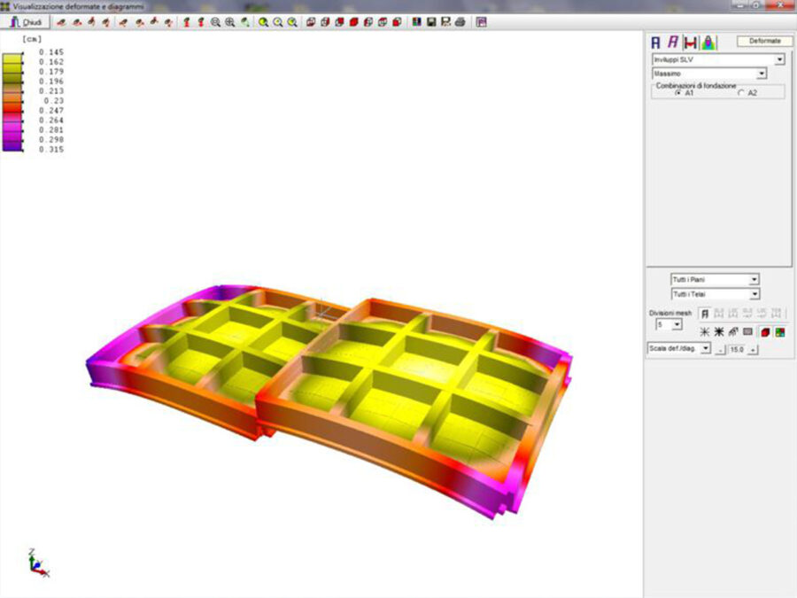This screenshot has width=797, height=598.
Task: Click the red H diagram icon
Action: [691, 42]
